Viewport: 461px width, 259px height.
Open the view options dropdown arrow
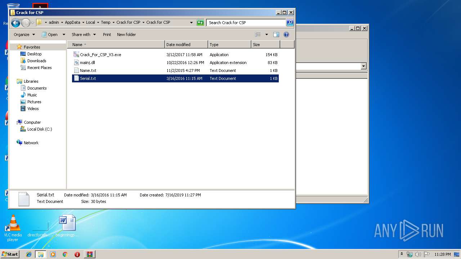coord(267,35)
